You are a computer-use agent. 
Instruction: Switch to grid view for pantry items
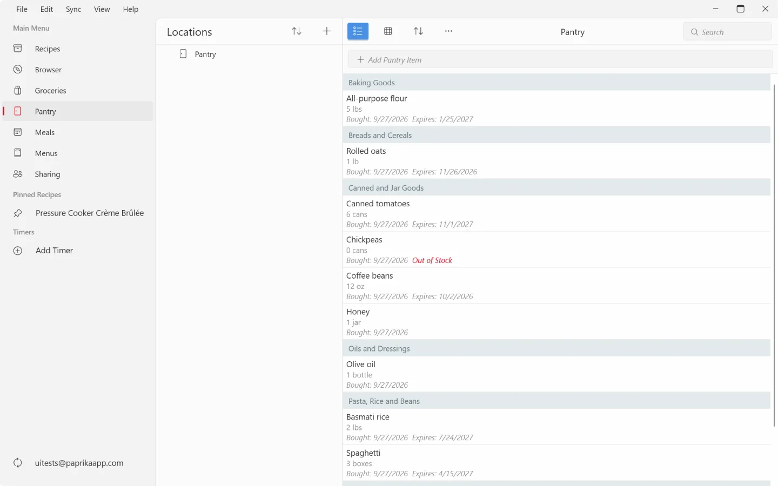(388, 31)
